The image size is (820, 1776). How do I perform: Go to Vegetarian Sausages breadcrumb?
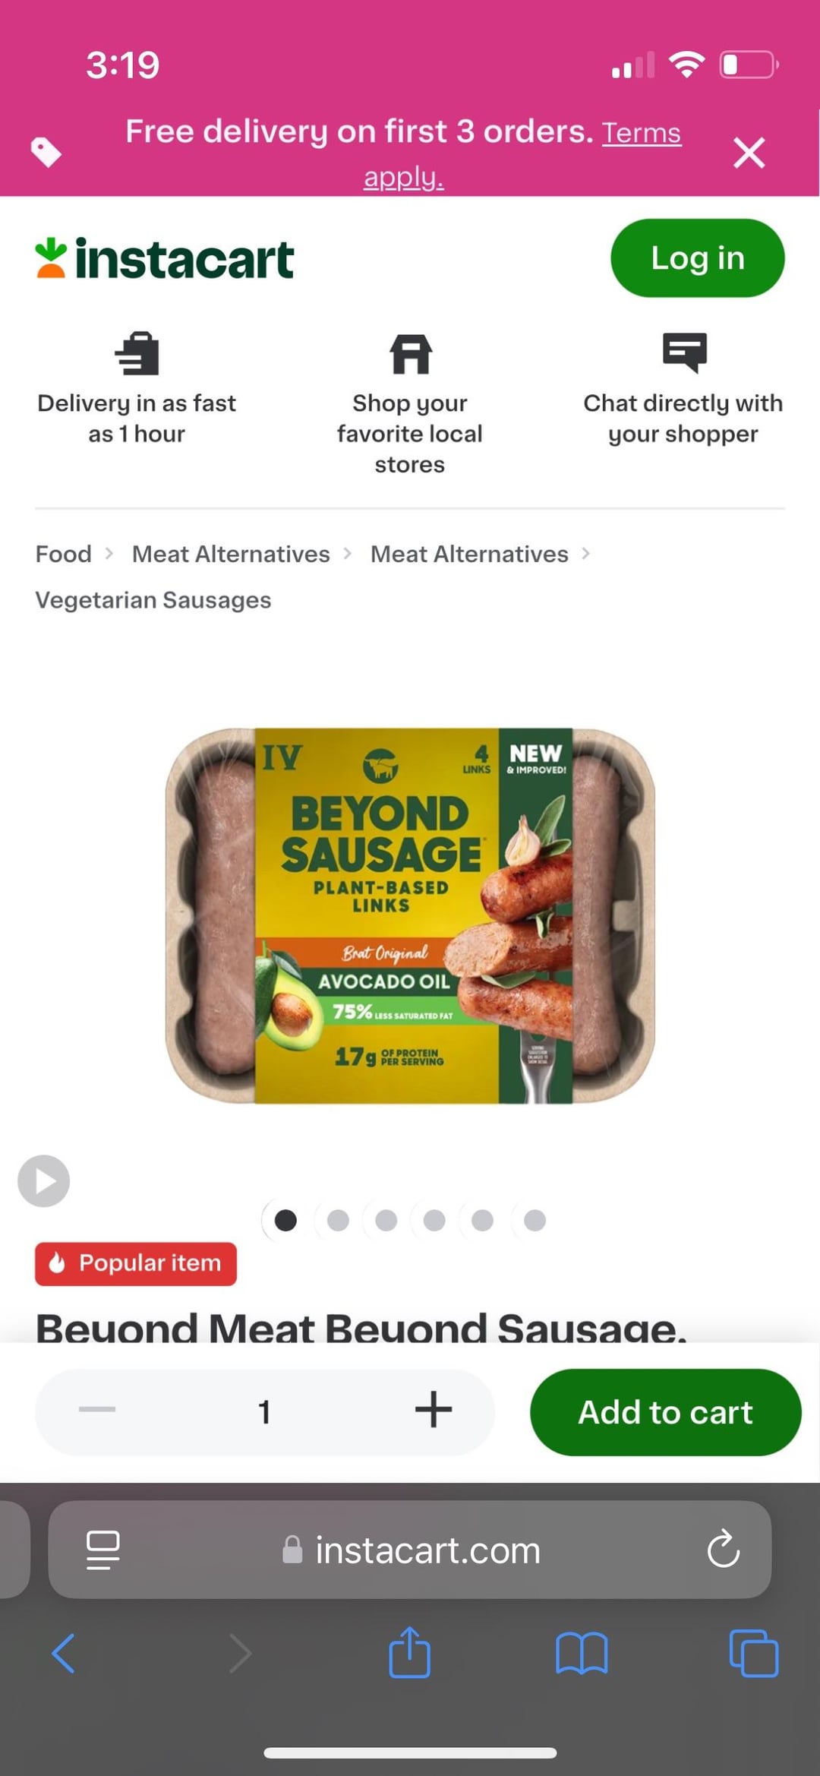(x=153, y=600)
